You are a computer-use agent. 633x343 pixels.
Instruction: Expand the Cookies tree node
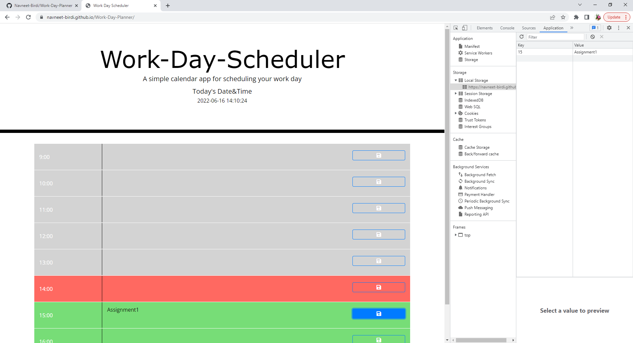456,113
